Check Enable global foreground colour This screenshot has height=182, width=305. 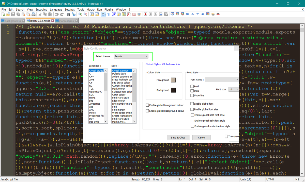coord(147,105)
